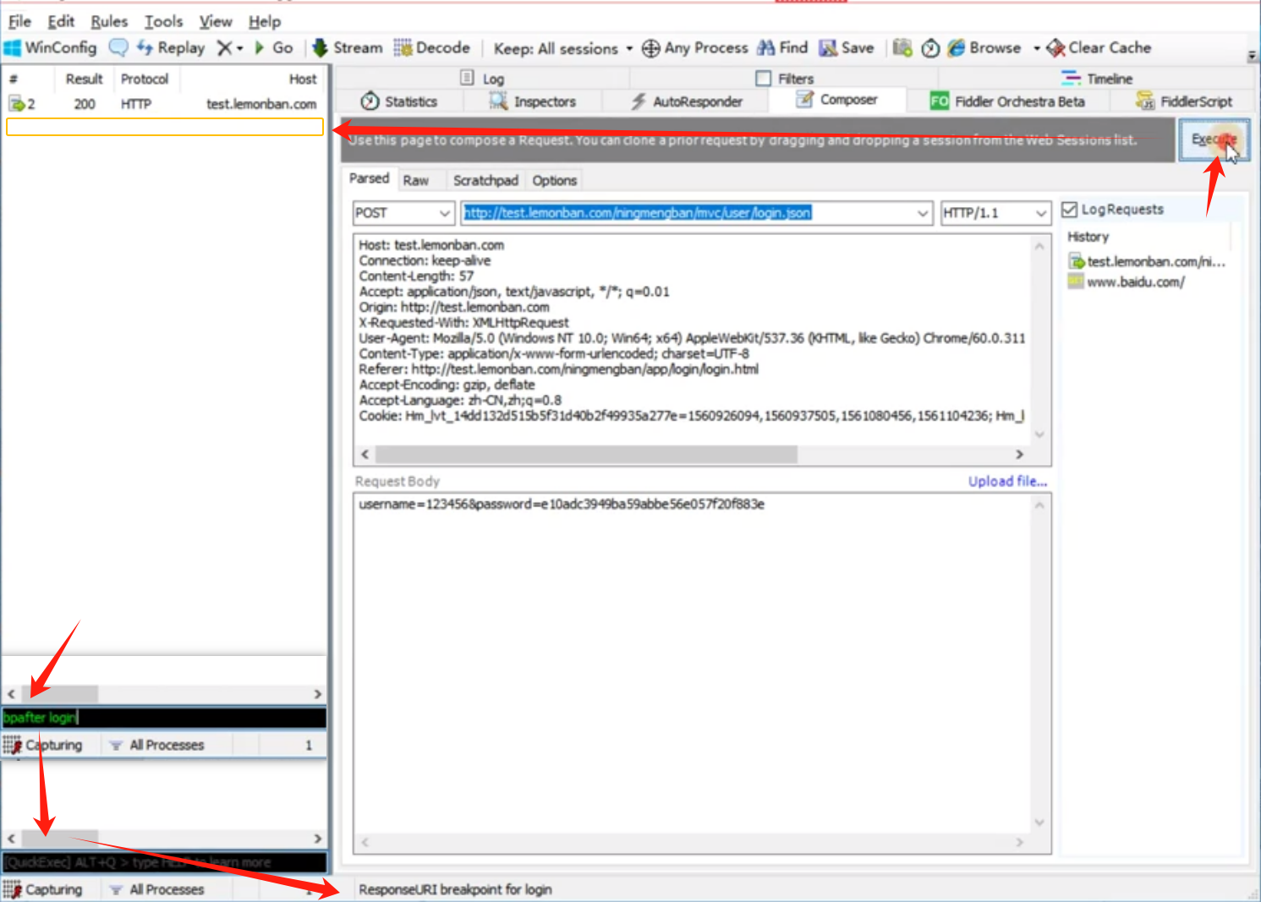
Task: Click the camera screenshot toolbar icon
Action: (902, 48)
